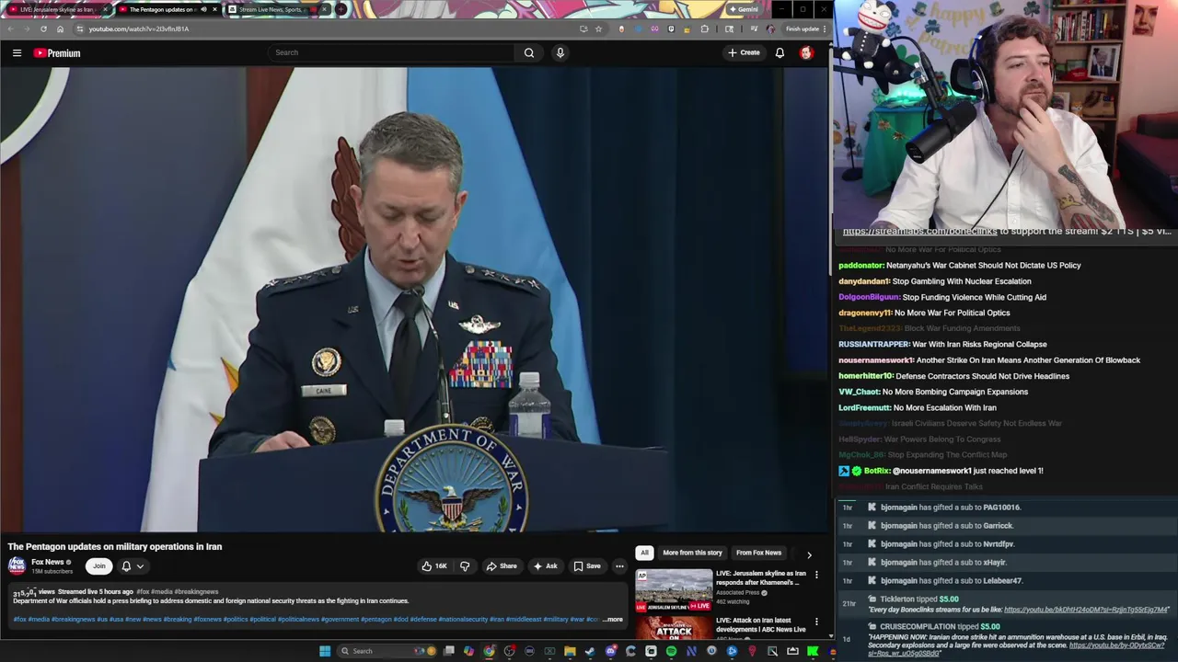The image size is (1178, 662).
Task: Open the YouTube guide hamburger menu
Action: click(17, 53)
